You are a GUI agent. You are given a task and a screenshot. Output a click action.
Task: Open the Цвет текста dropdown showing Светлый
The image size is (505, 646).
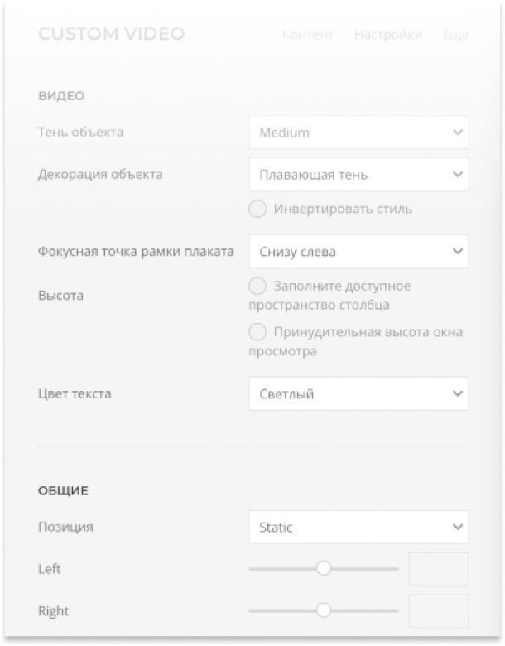(358, 393)
